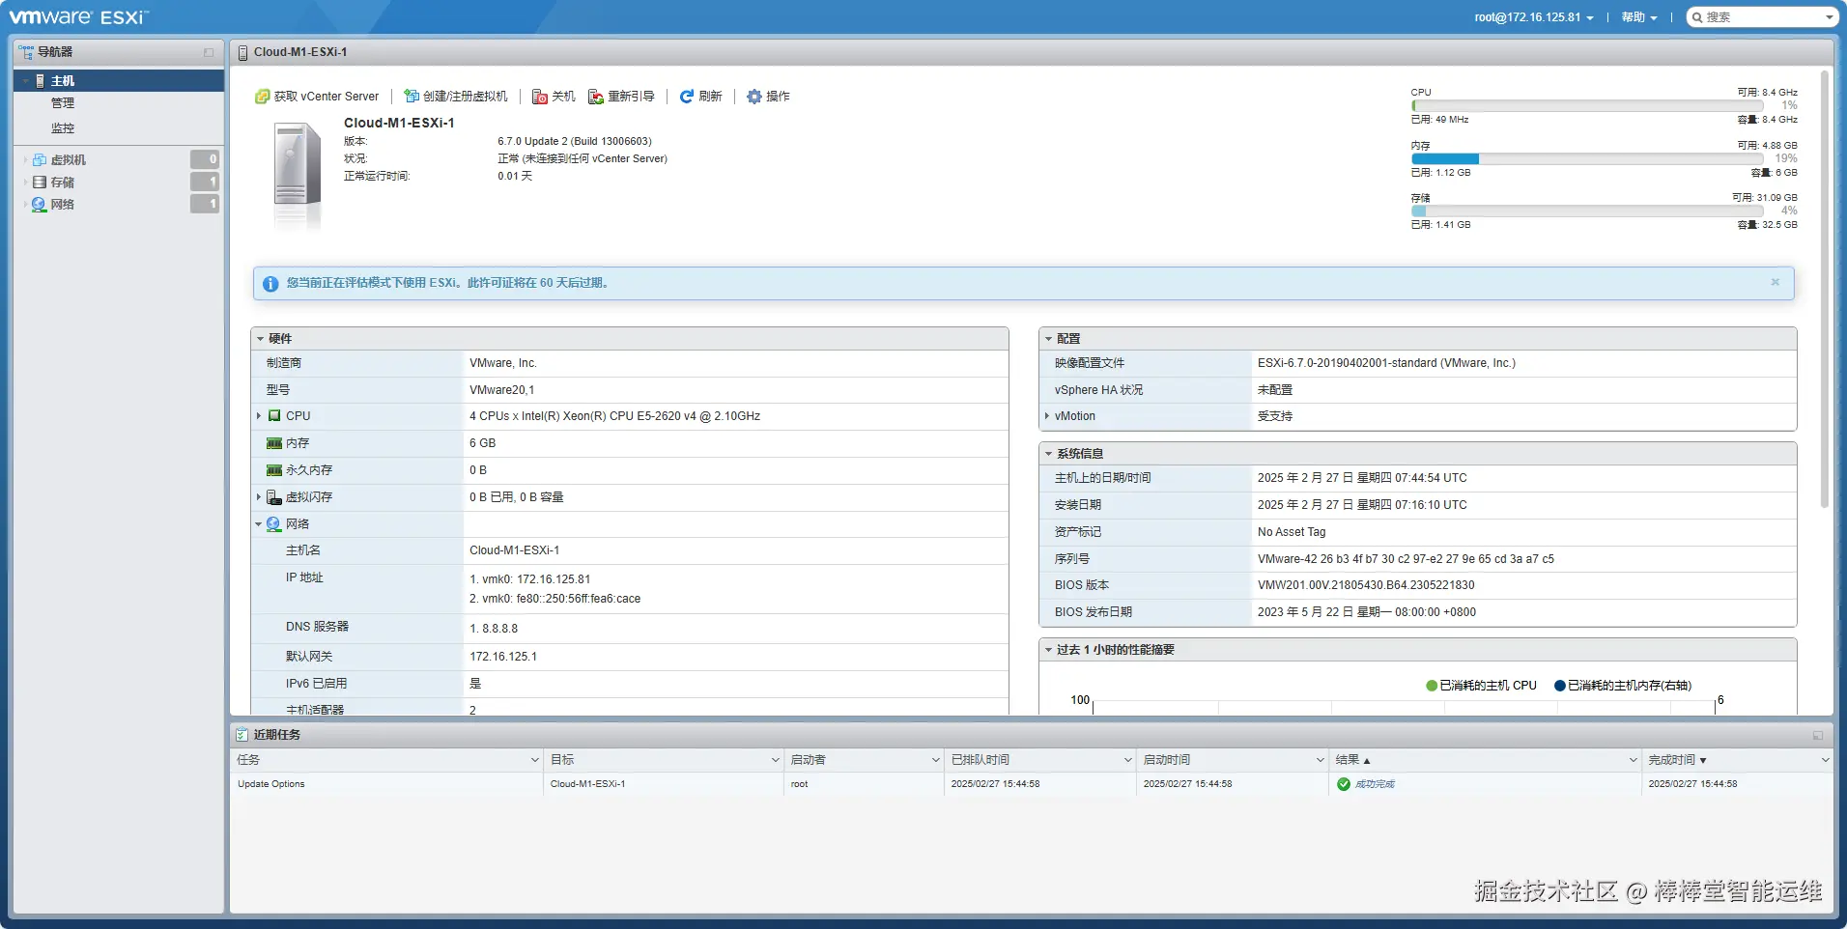Expand the 存储 tree node arrow
This screenshot has height=929, width=1847.
point(25,183)
